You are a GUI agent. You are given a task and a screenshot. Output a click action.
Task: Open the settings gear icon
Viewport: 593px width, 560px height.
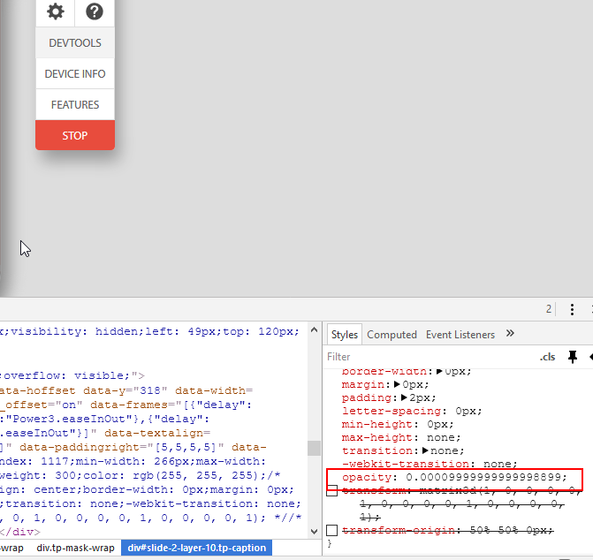click(x=56, y=11)
